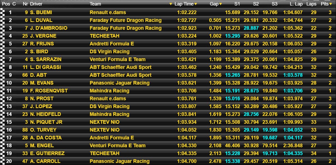Click Panasonic Jaguar Racing in Evans row
The height and width of the screenshot is (165, 336).
[x=120, y=83]
